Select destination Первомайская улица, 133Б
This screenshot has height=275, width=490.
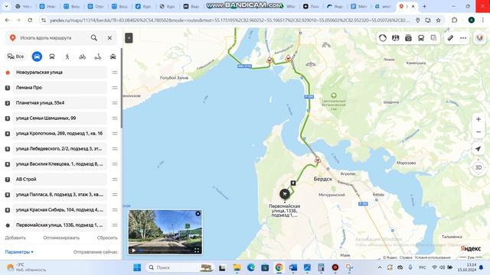coord(60,225)
